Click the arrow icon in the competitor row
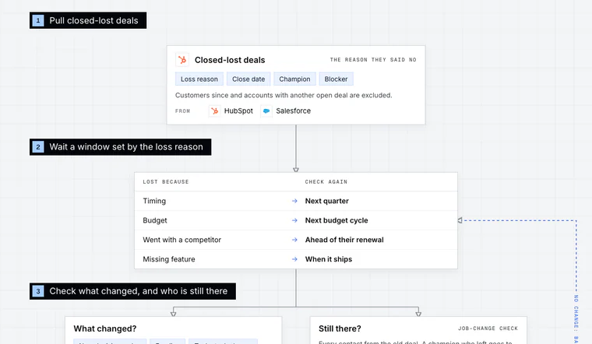The width and height of the screenshot is (592, 344). pyautogui.click(x=294, y=240)
